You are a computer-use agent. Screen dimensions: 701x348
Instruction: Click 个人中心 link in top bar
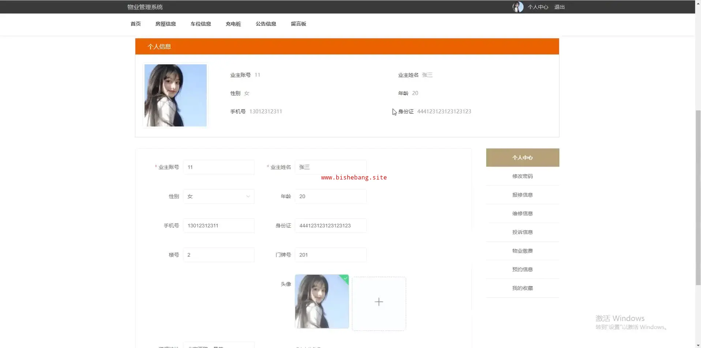538,7
